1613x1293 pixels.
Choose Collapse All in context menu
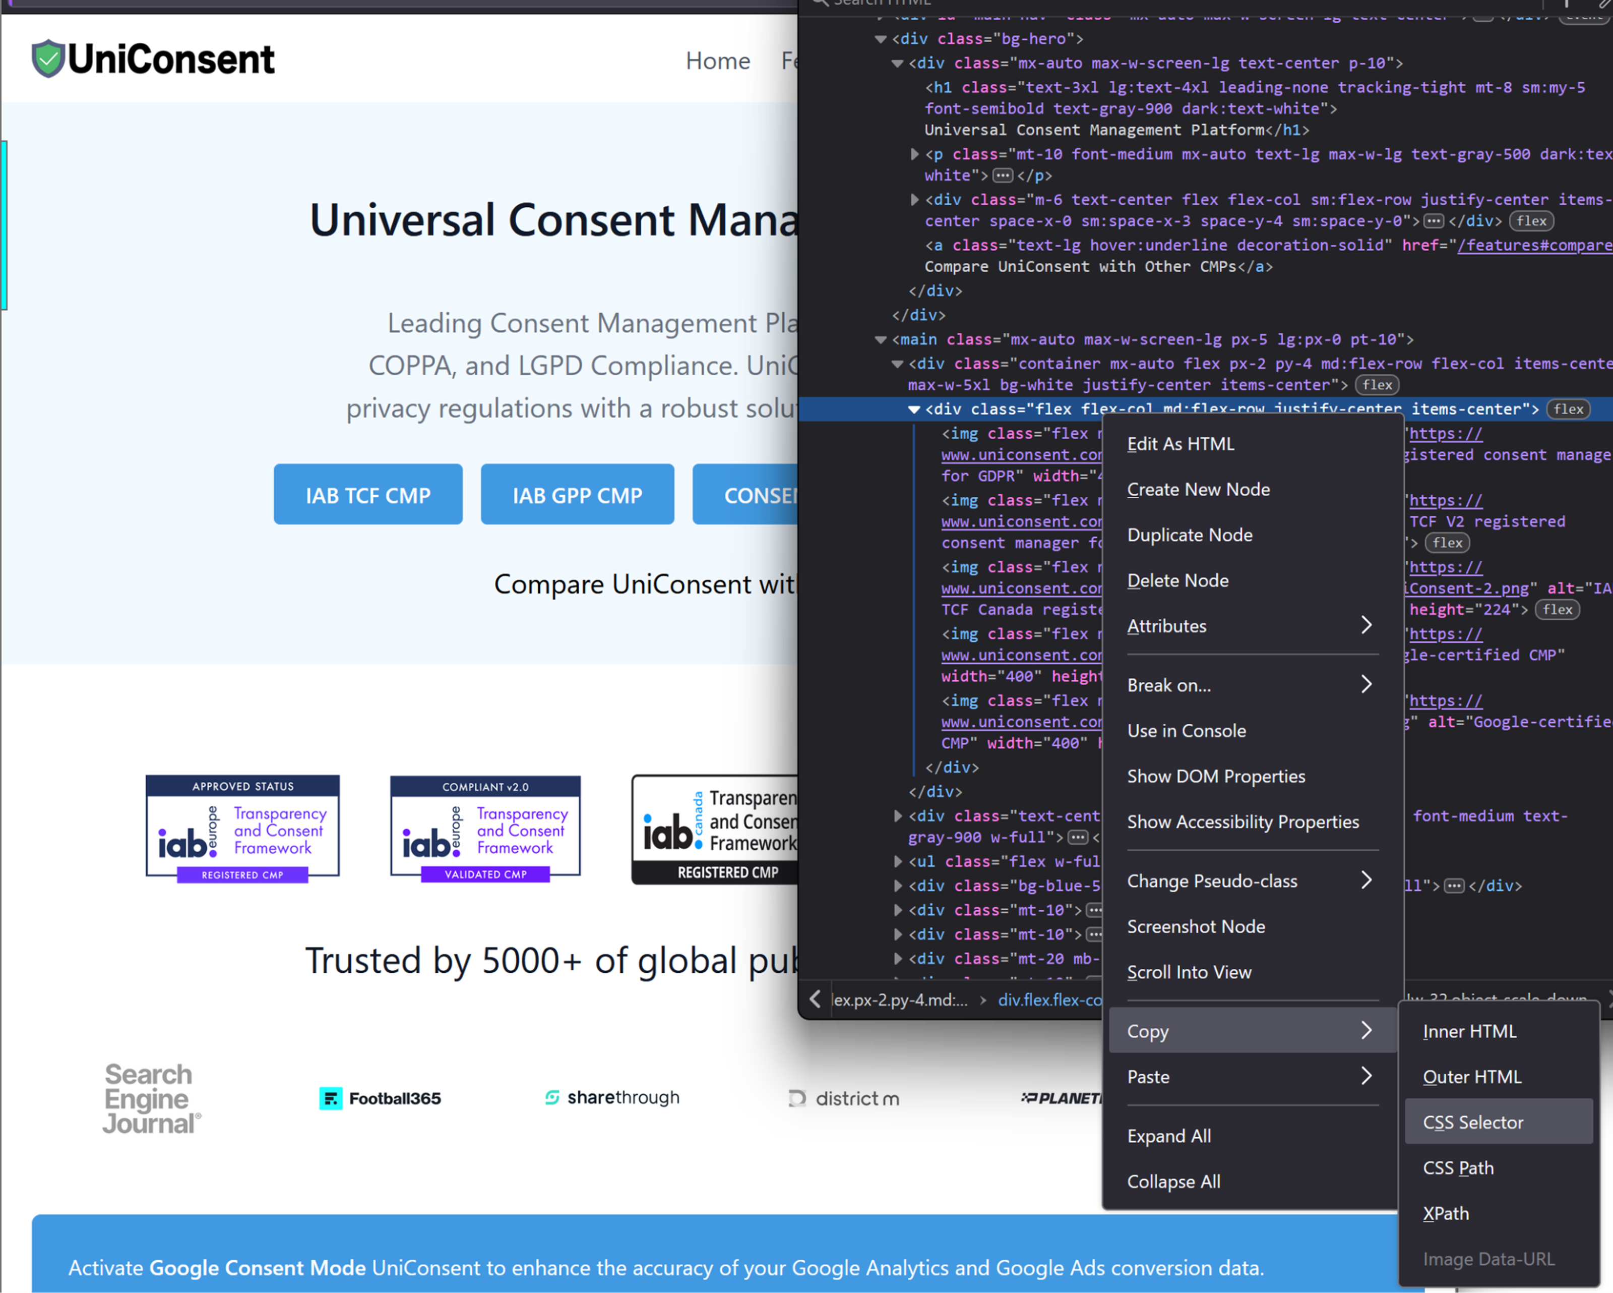point(1253,1182)
